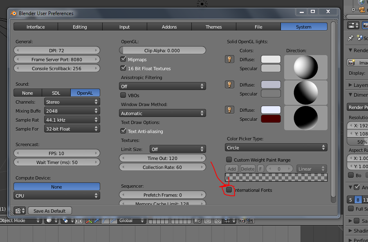Viewport: 368px width, 242px height.
Task: Click the OpenGL render image camera icon
Action: click(x=242, y=221)
